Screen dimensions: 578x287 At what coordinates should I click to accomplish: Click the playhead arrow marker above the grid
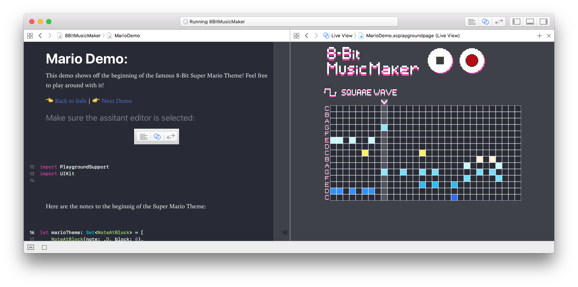coord(384,102)
